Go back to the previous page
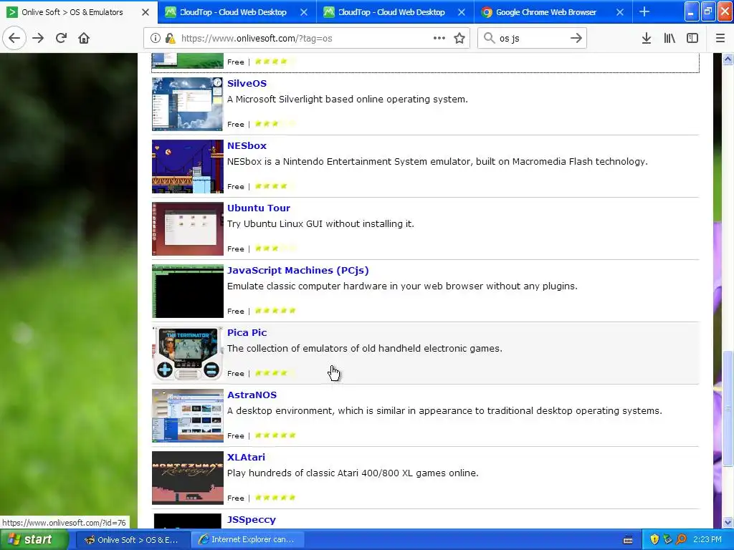 (x=14, y=39)
